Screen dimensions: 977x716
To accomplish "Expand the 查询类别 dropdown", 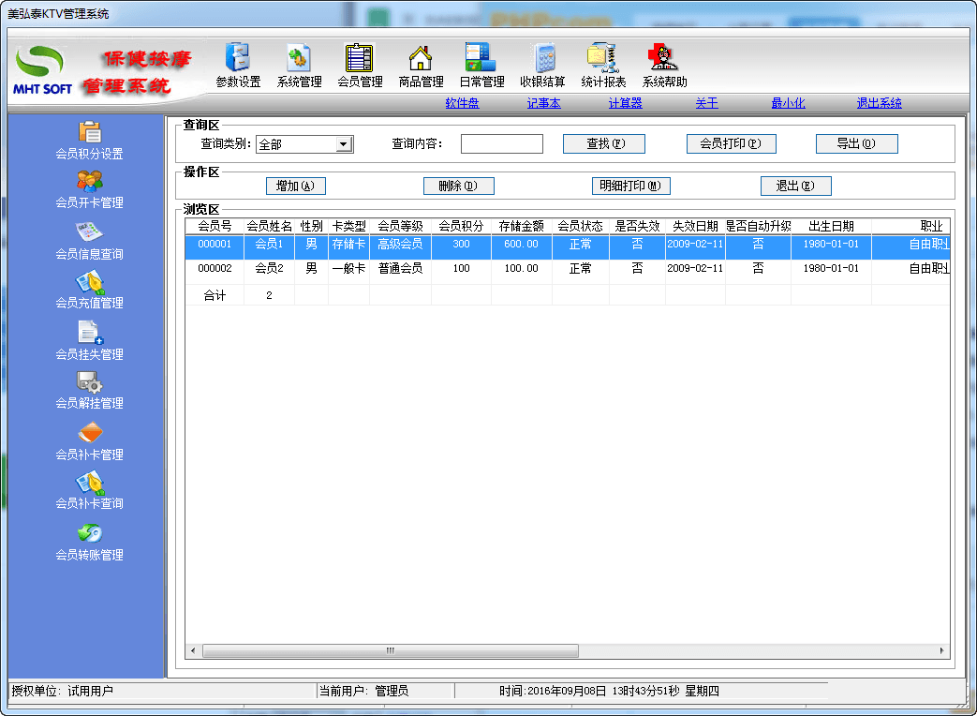I will 344,144.
